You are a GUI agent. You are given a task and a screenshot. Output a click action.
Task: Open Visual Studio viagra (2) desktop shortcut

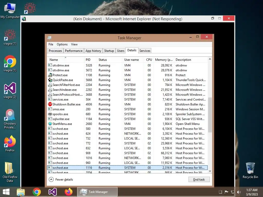pos(10,91)
